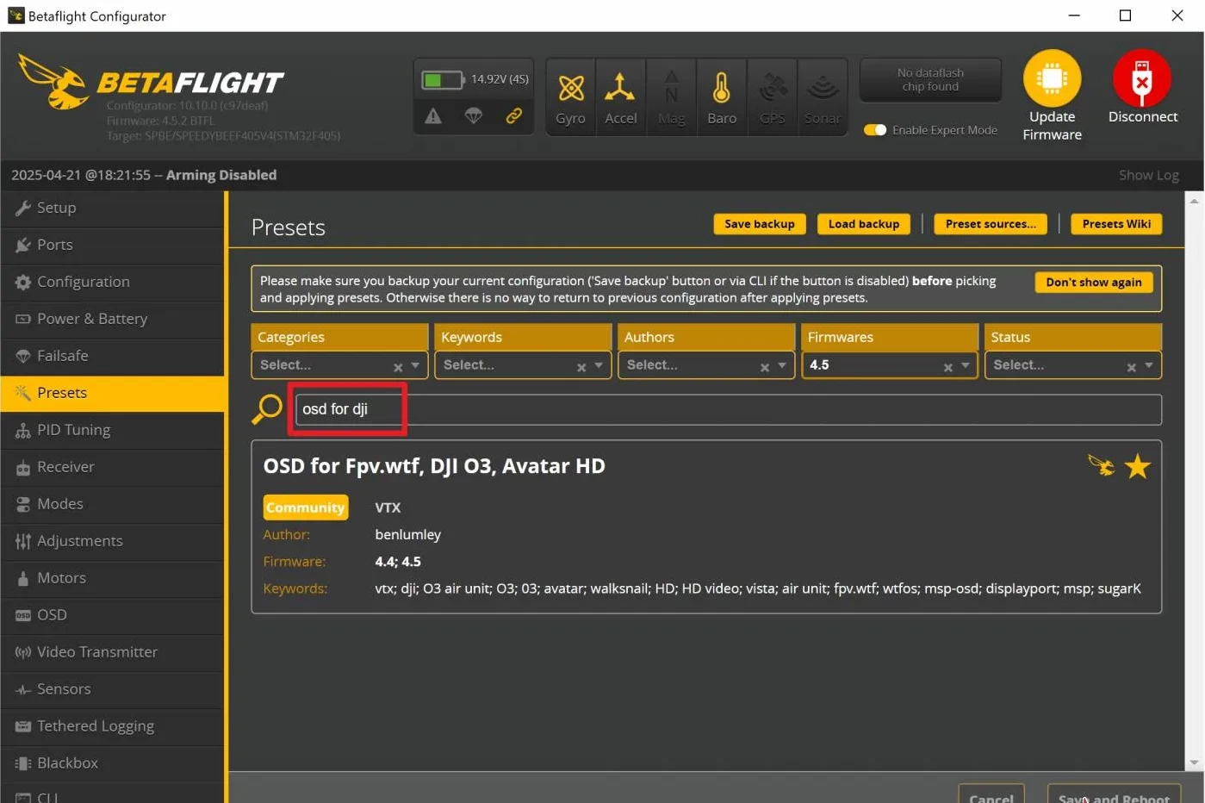The image size is (1205, 803).
Task: Open the Ports tab
Action: [113, 245]
